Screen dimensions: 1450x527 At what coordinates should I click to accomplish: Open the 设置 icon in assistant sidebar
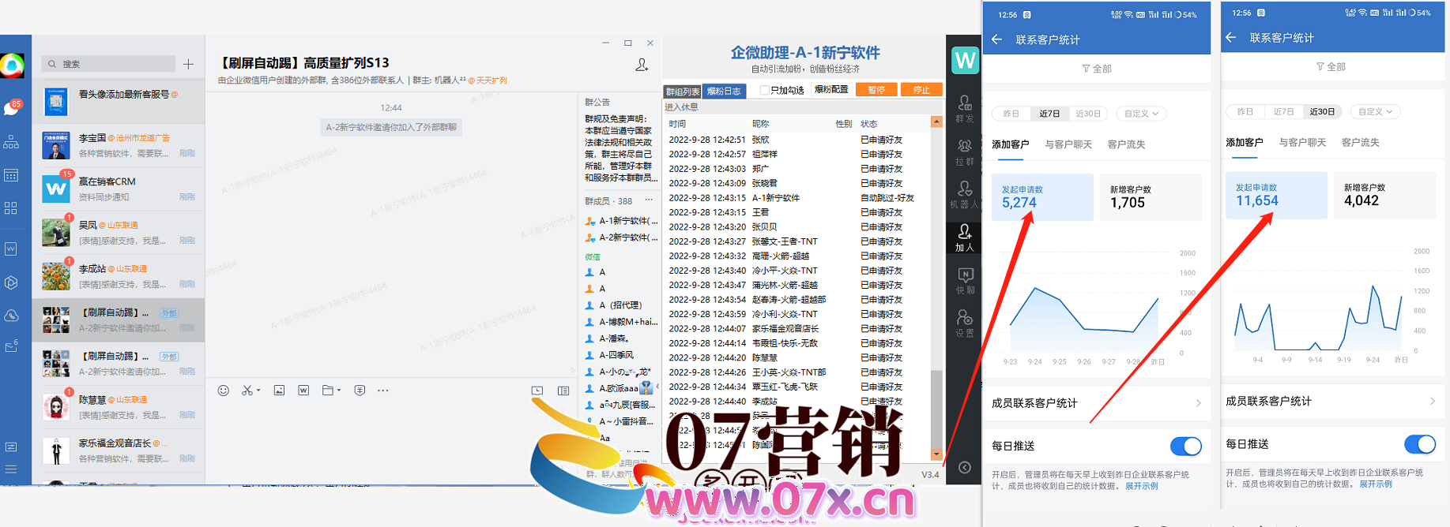(965, 323)
